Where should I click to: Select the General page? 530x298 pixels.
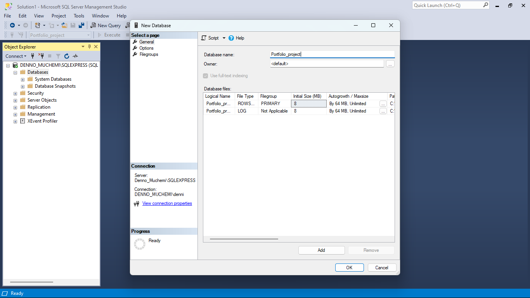pos(147,42)
